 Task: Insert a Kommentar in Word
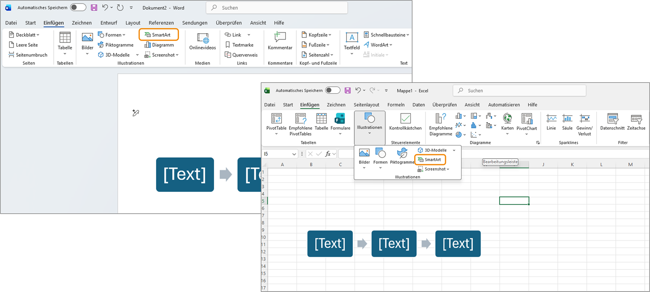coord(280,42)
